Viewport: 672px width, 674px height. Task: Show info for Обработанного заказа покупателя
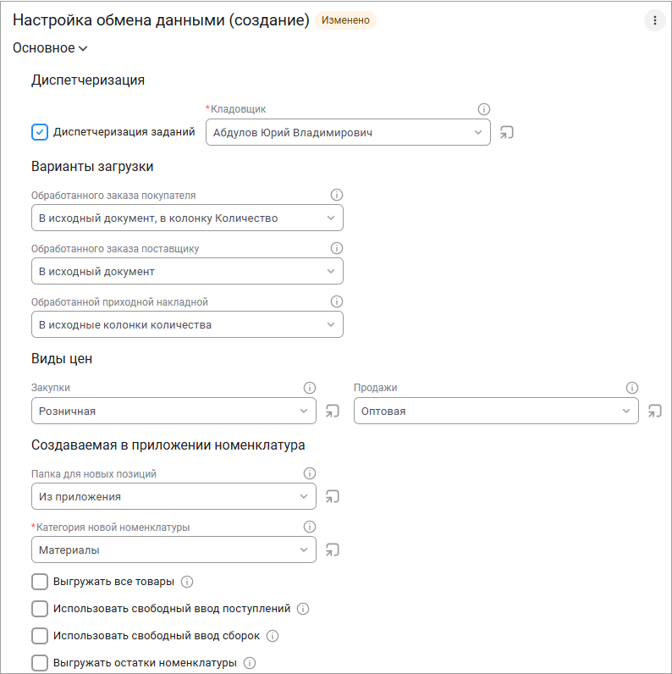pyautogui.click(x=337, y=195)
